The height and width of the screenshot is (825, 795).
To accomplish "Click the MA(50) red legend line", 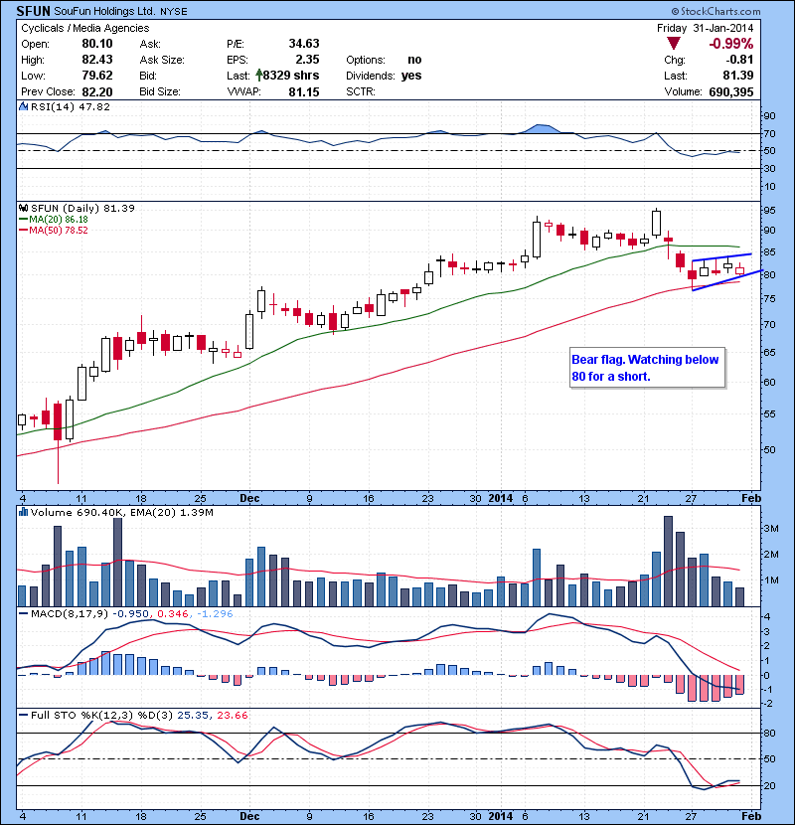I will pyautogui.click(x=24, y=230).
